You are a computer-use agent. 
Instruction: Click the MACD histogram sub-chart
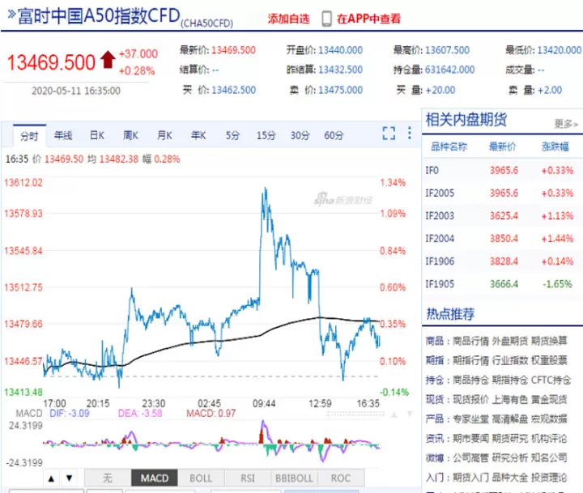click(x=211, y=444)
